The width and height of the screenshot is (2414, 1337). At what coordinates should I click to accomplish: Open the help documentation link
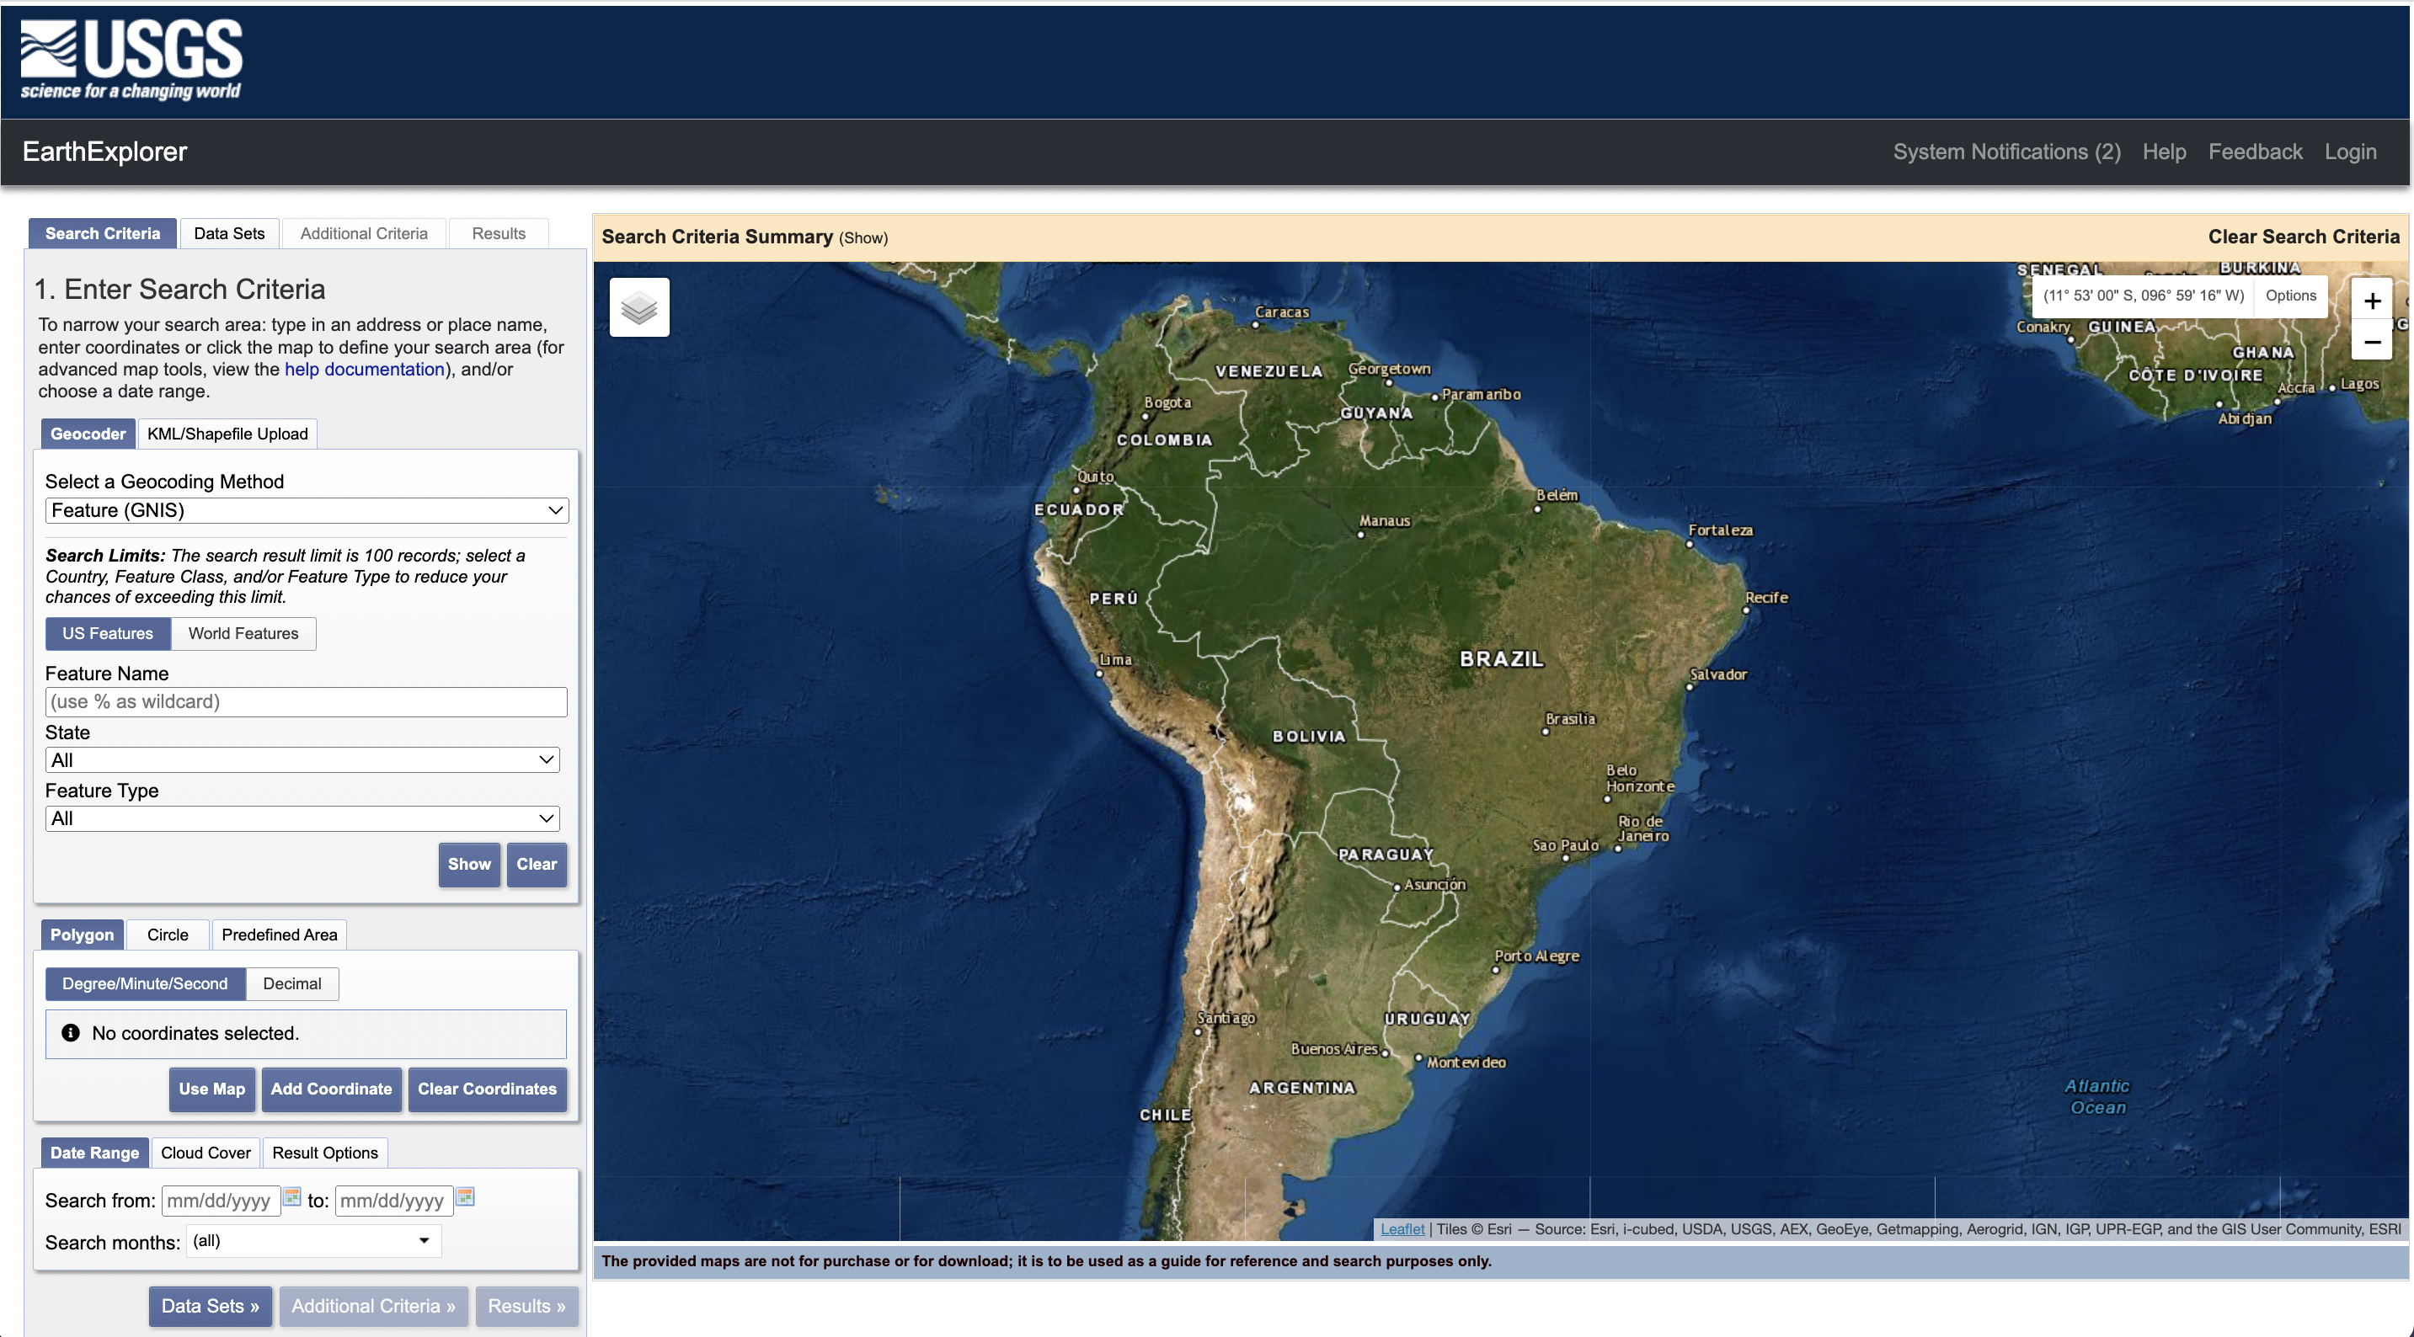[x=364, y=369]
